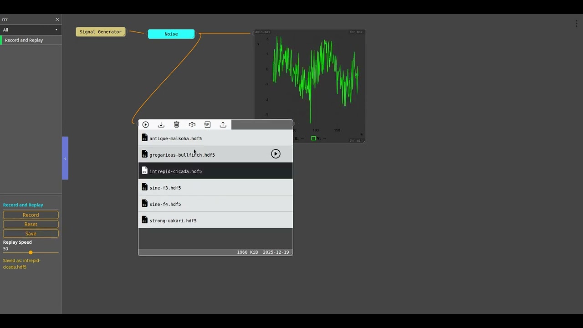This screenshot has width=583, height=328.
Task: Click the axis.max field on the plot
Action: tap(263, 32)
